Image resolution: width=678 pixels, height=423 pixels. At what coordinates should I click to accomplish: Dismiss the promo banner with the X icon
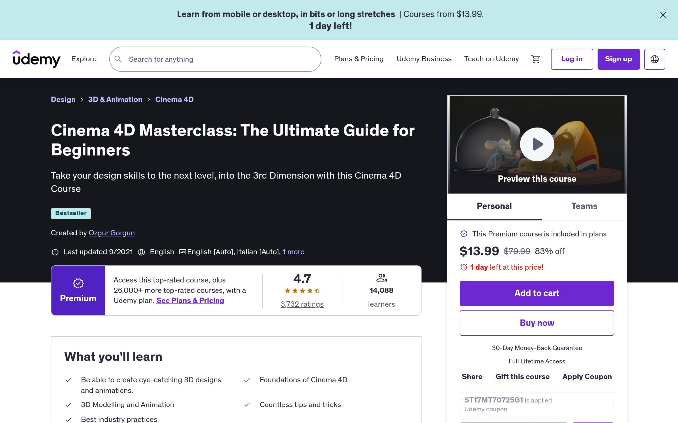click(663, 15)
